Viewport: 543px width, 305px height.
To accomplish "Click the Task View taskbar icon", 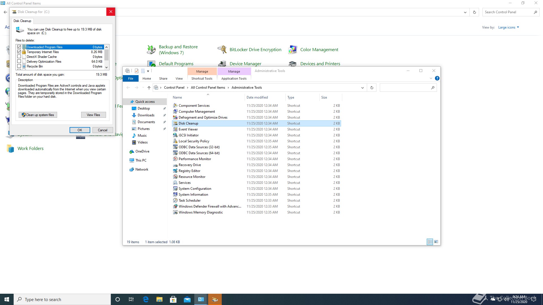I will (x=131, y=299).
